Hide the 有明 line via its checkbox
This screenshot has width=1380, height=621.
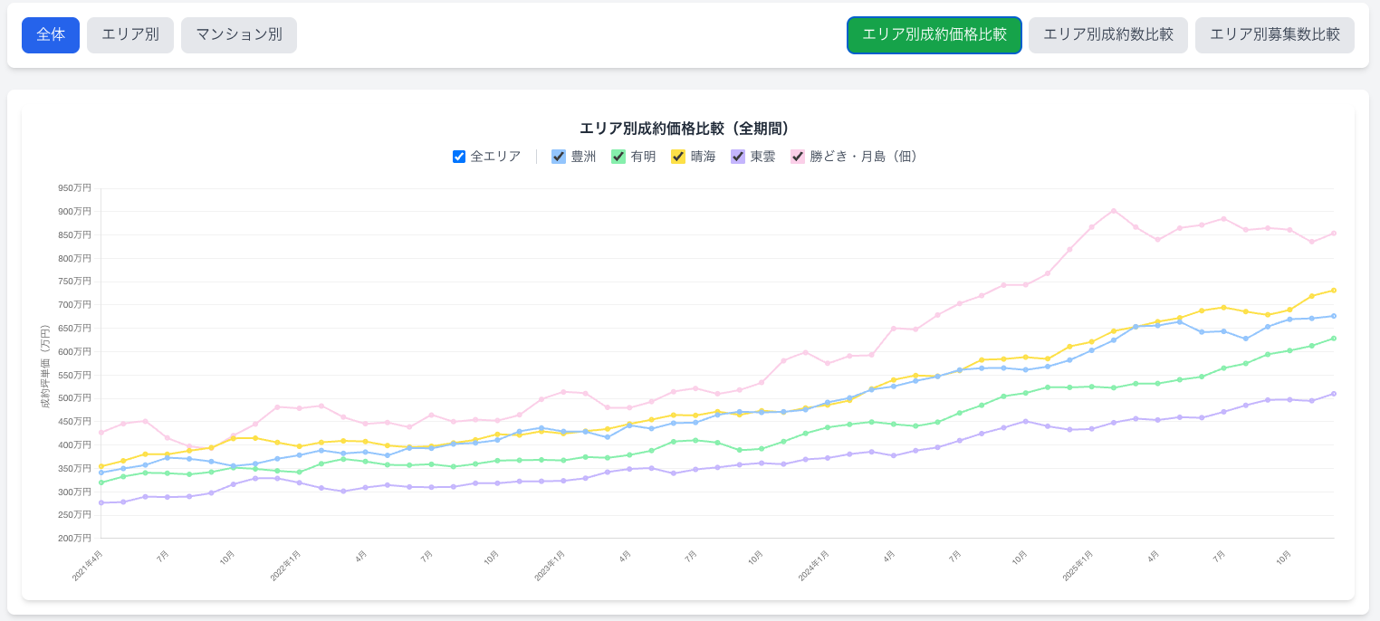click(618, 157)
